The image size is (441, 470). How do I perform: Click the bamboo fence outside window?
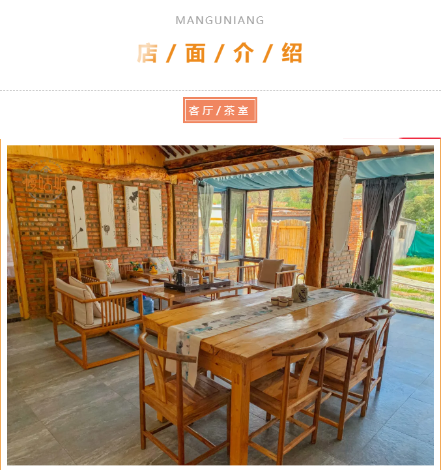(291, 241)
